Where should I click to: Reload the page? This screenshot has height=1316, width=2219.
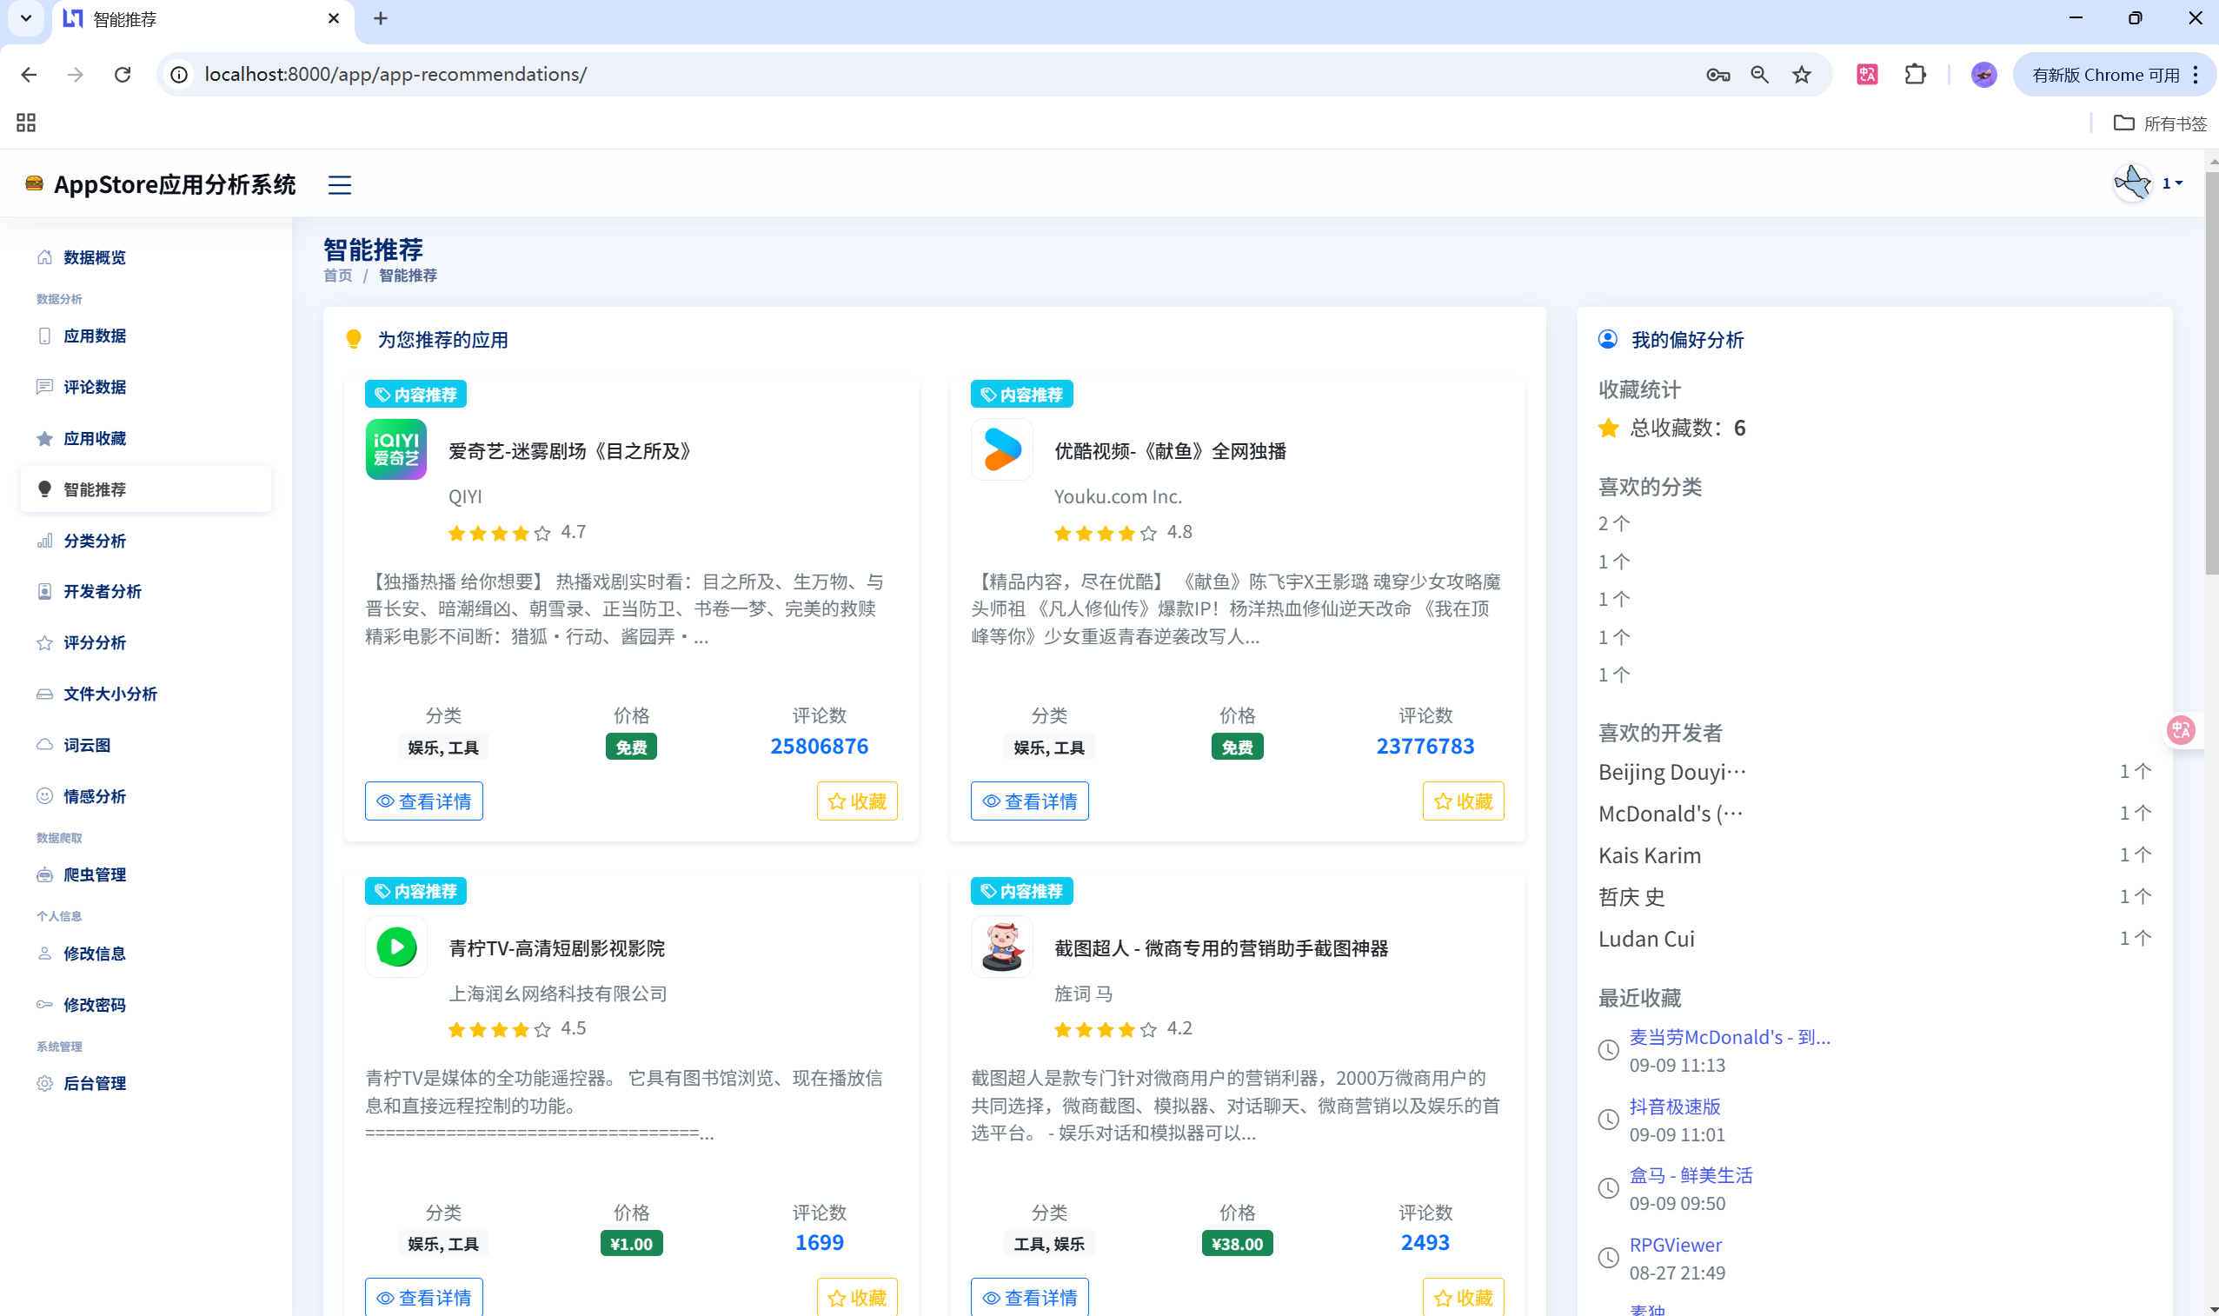(123, 75)
